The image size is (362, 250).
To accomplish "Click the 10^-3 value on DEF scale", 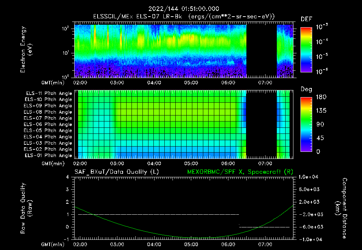I will click(x=322, y=27).
